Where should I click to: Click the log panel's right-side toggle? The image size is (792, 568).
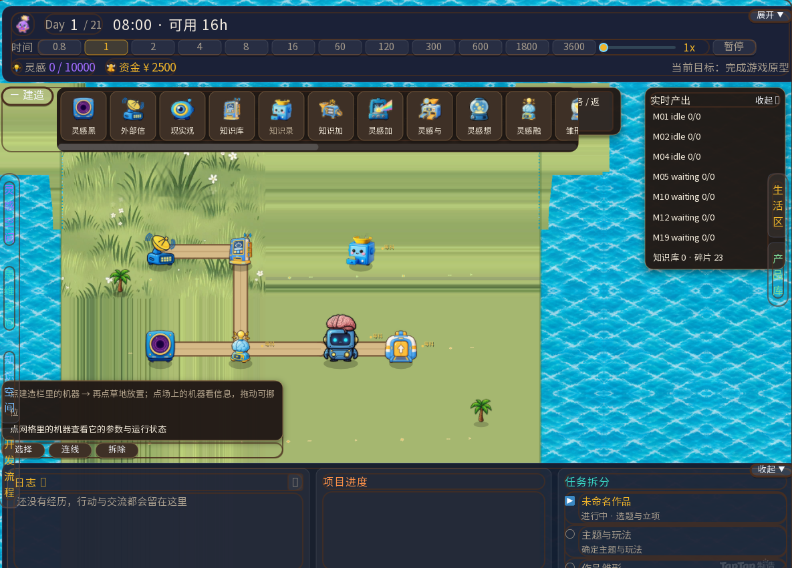(x=295, y=482)
